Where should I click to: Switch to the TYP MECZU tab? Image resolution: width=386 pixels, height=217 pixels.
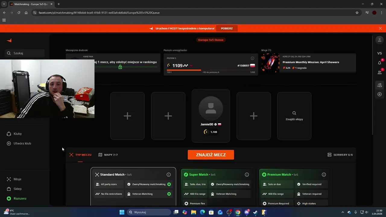pyautogui.click(x=80, y=155)
